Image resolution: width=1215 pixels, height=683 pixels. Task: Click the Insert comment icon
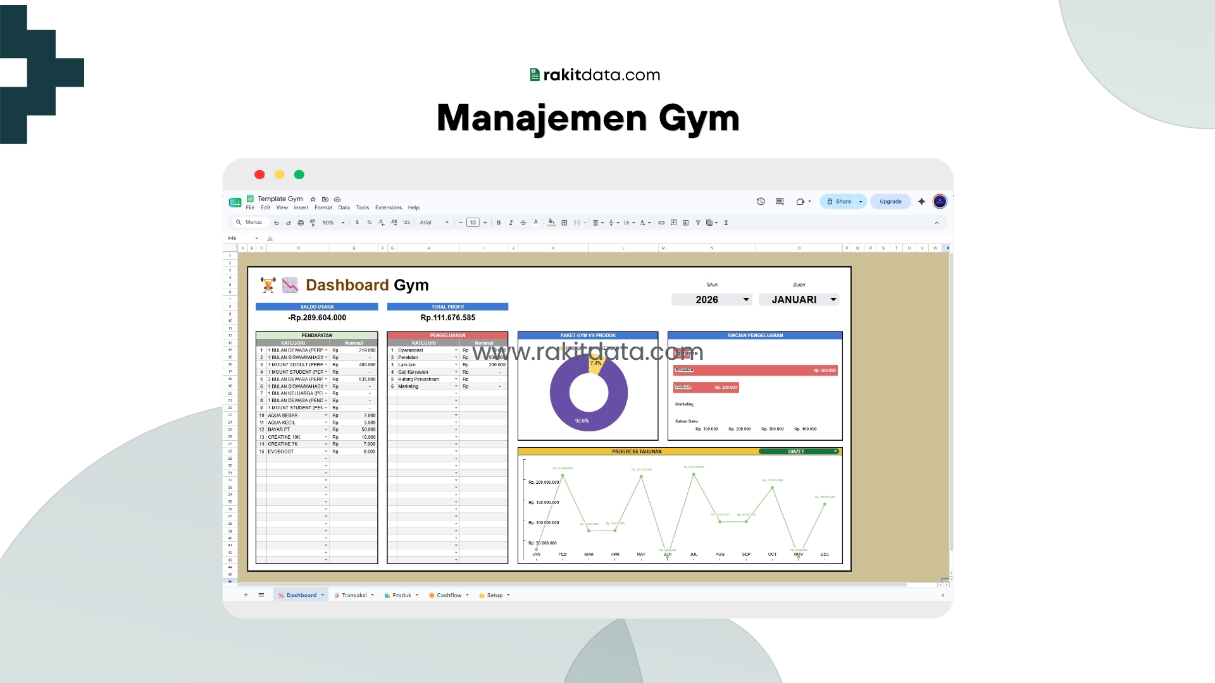click(x=674, y=223)
